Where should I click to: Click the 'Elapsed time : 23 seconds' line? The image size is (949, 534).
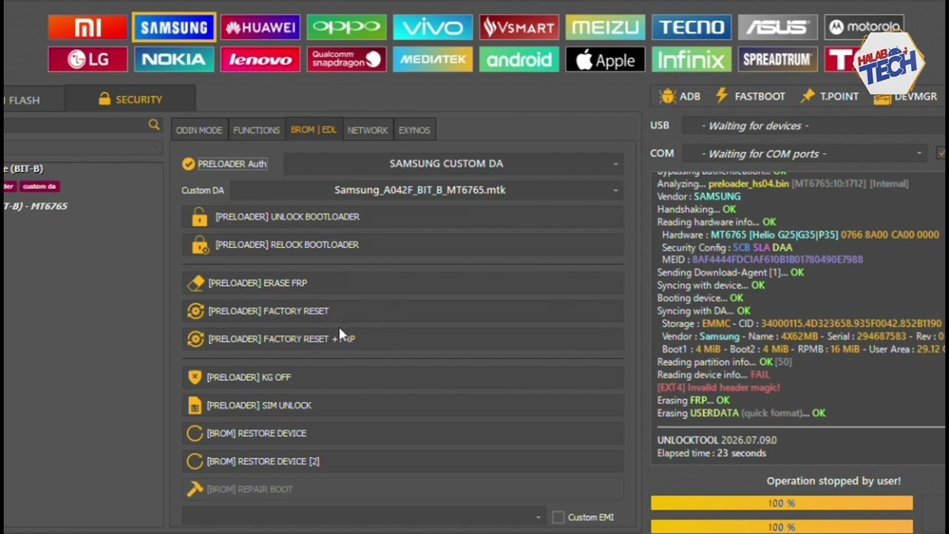click(x=712, y=453)
